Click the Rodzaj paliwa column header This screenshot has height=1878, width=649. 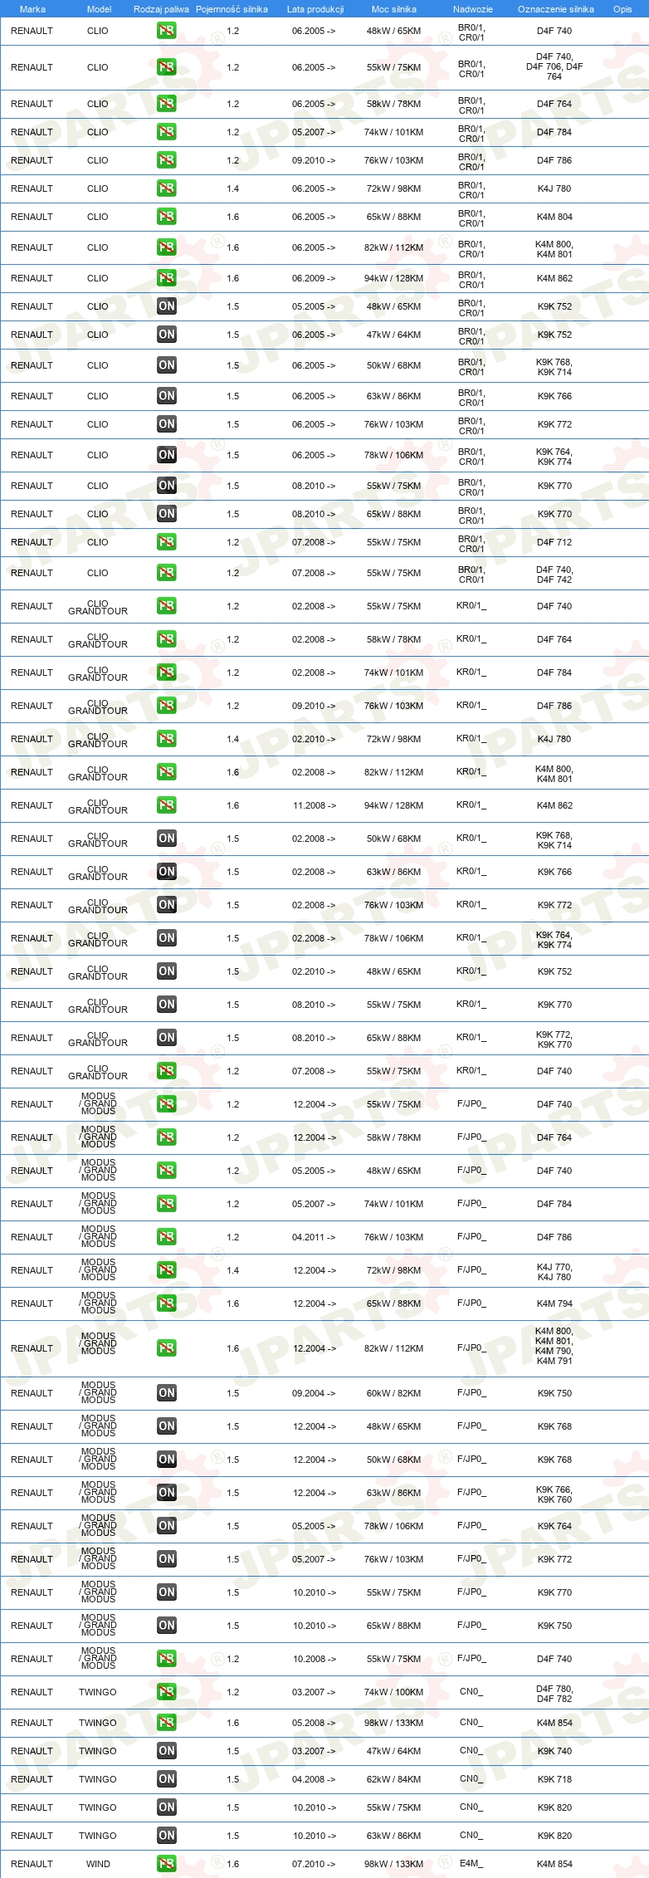[x=161, y=9]
